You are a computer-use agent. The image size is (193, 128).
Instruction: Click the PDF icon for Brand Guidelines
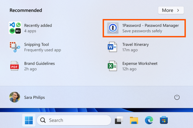pos(15,66)
